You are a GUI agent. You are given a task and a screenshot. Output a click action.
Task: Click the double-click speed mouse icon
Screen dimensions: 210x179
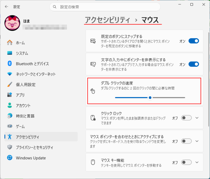[93, 91]
